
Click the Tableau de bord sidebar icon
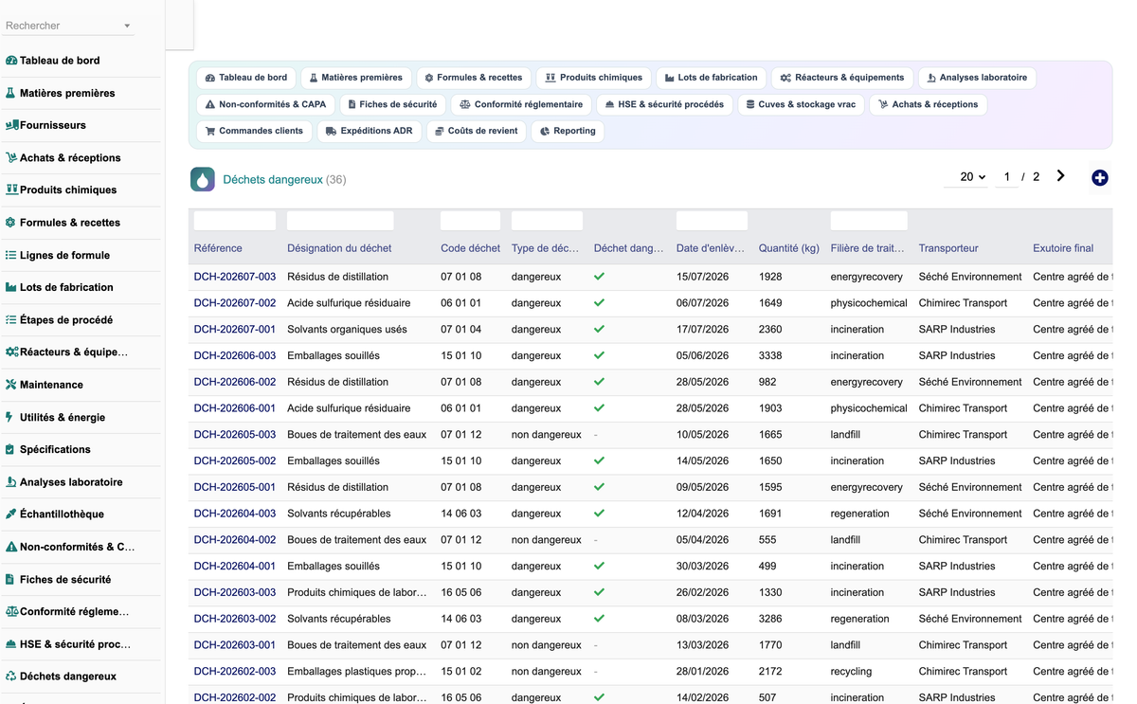(x=11, y=61)
